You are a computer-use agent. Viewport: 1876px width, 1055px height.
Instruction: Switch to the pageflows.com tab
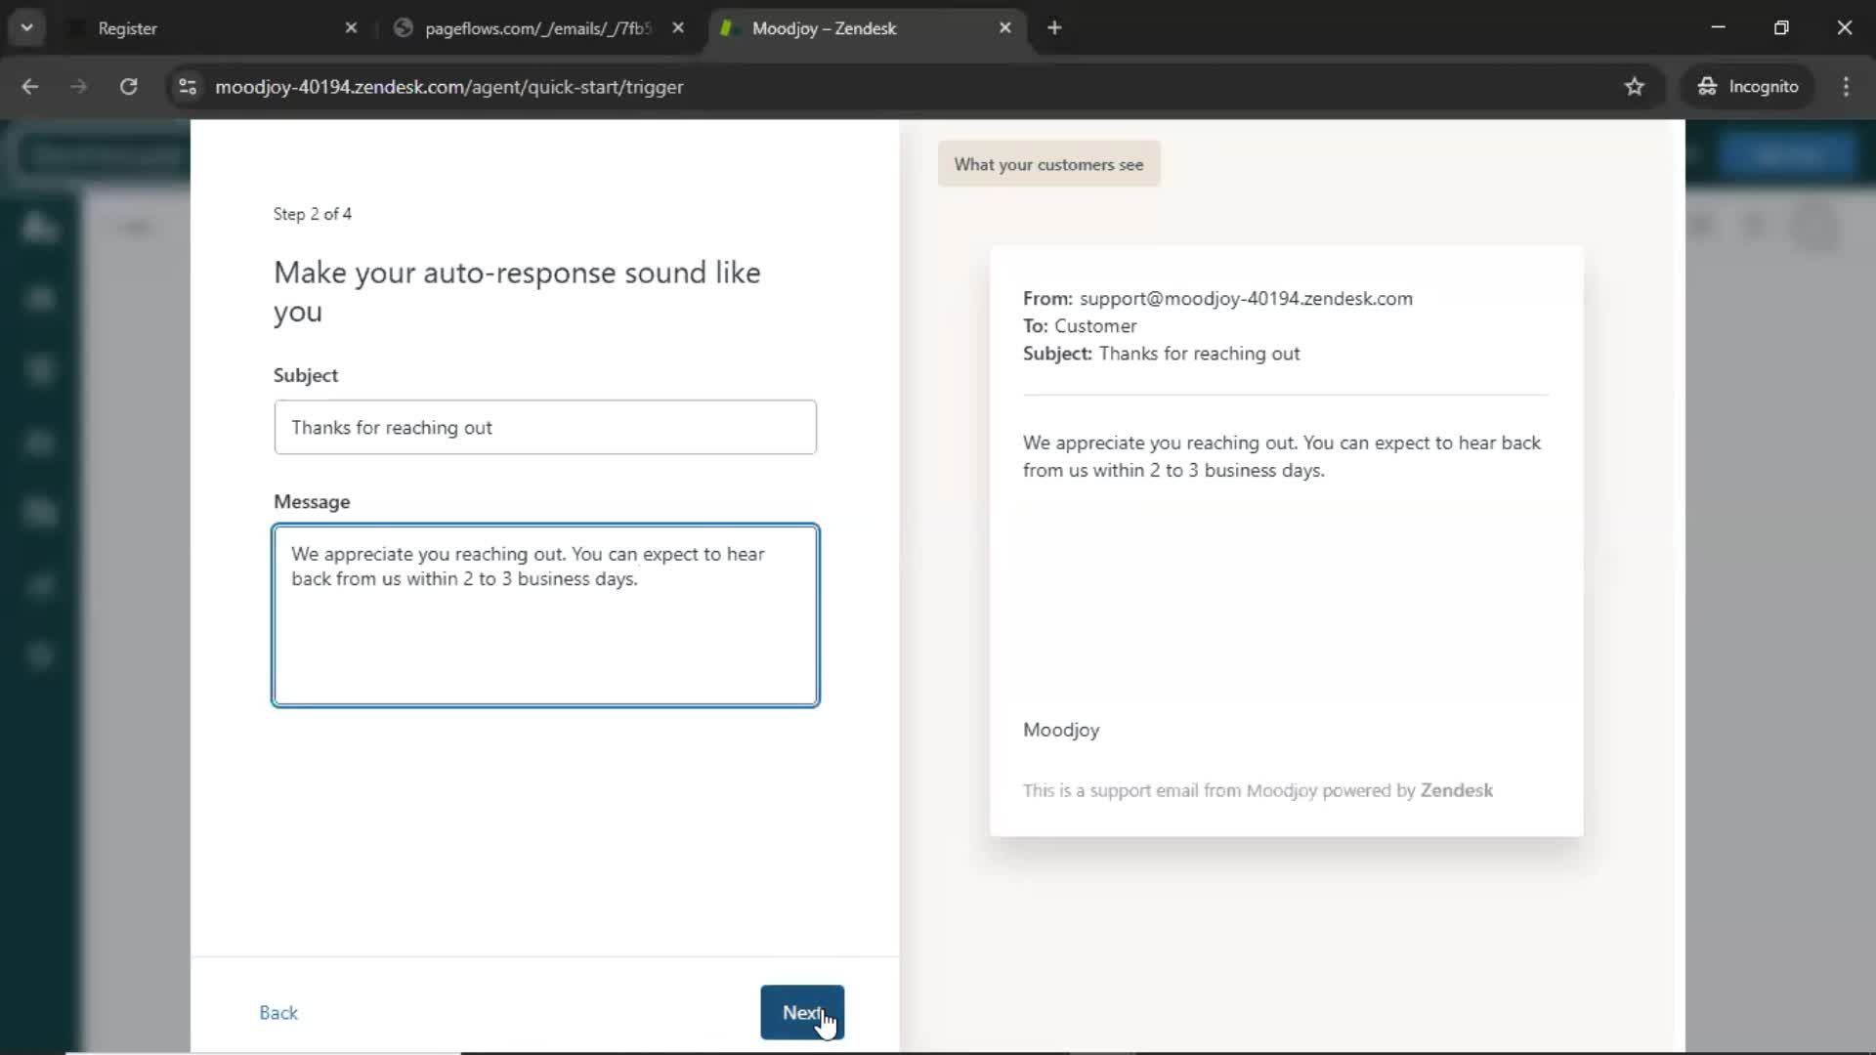tap(537, 28)
